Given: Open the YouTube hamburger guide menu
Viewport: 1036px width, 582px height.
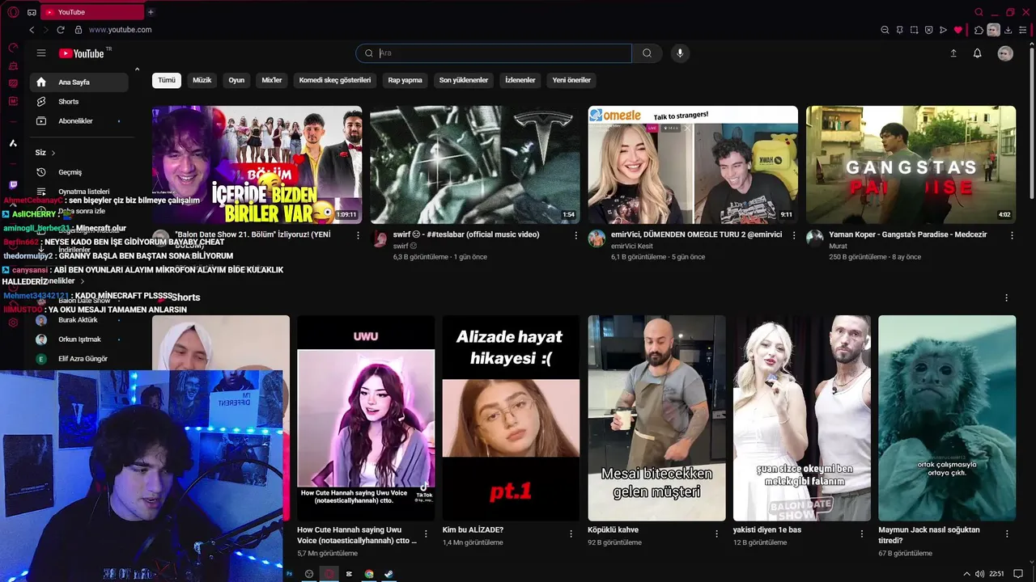Looking at the screenshot, I should 41,53.
